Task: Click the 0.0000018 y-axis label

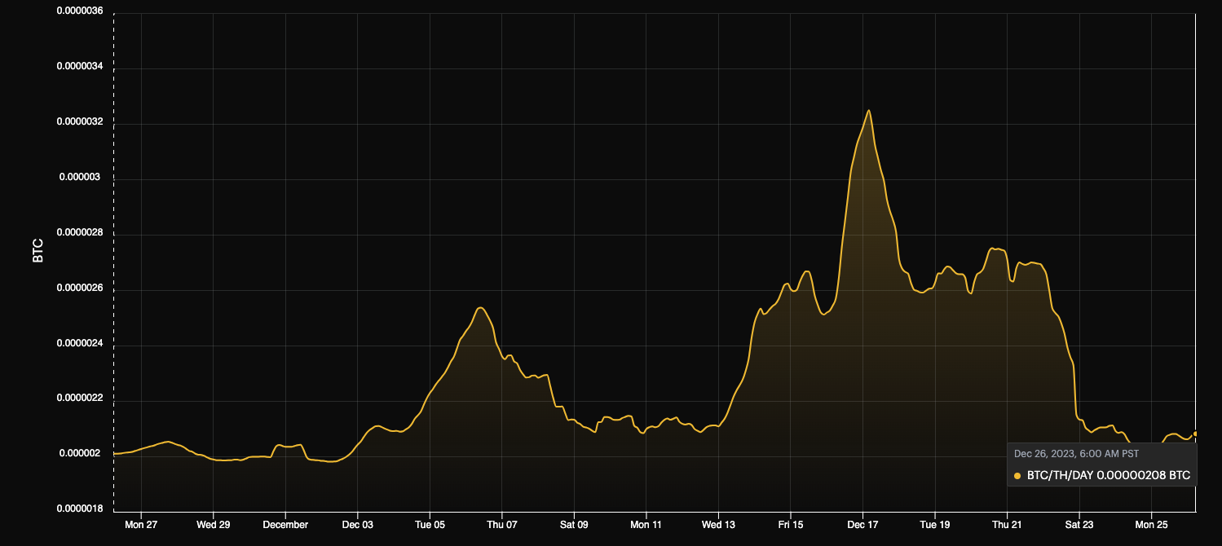Action: [79, 509]
